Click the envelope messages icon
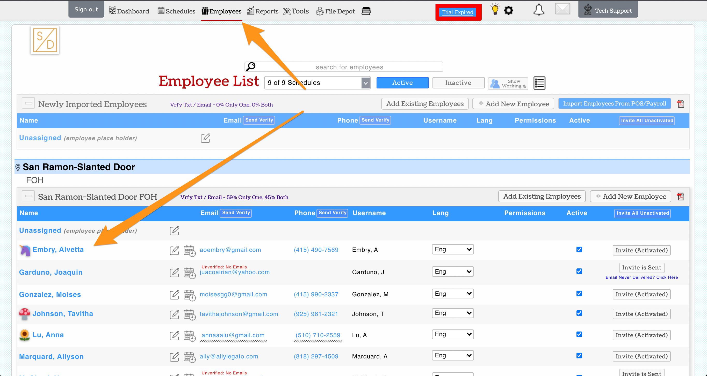Viewport: 707px width, 376px height. click(562, 9)
